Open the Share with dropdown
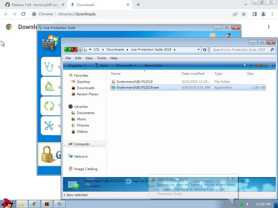The width and height of the screenshot is (278, 208). pos(126,66)
